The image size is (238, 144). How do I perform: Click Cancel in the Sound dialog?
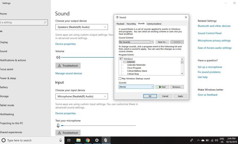pos(165,96)
